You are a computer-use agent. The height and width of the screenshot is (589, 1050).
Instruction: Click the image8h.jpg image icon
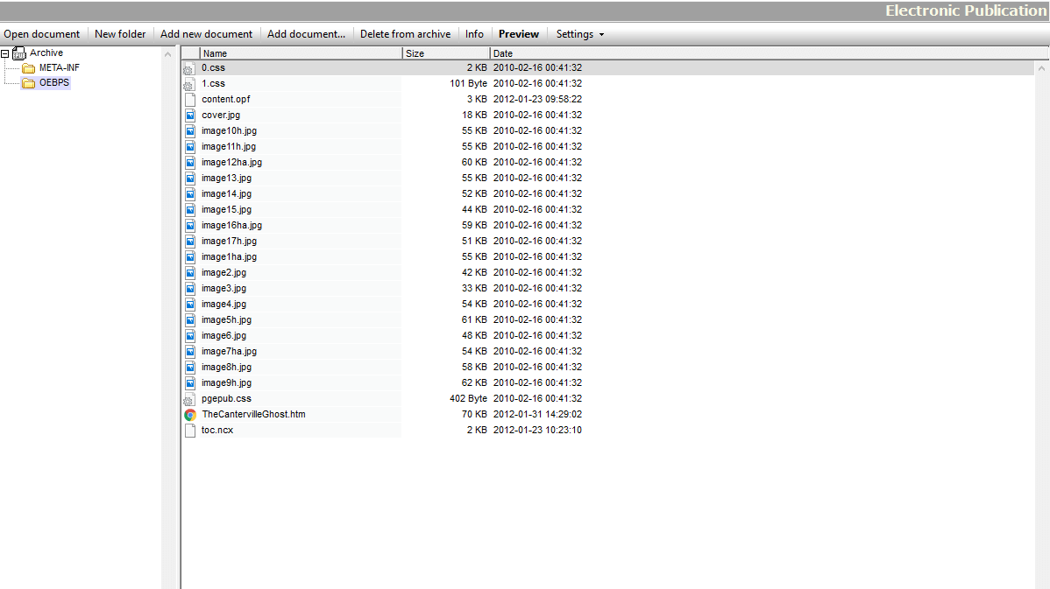[190, 367]
